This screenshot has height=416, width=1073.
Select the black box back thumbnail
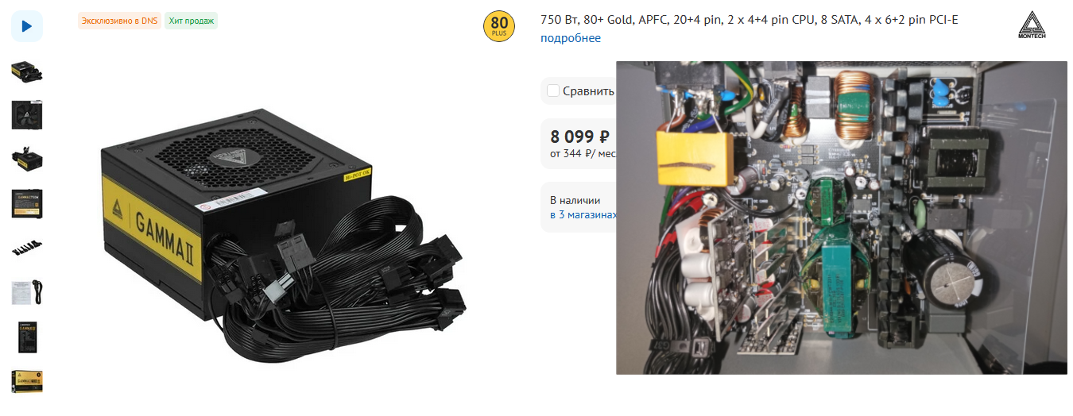27,337
